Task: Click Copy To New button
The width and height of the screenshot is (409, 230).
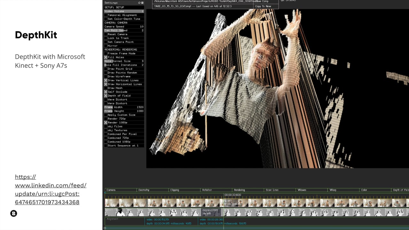Action: 266,6
